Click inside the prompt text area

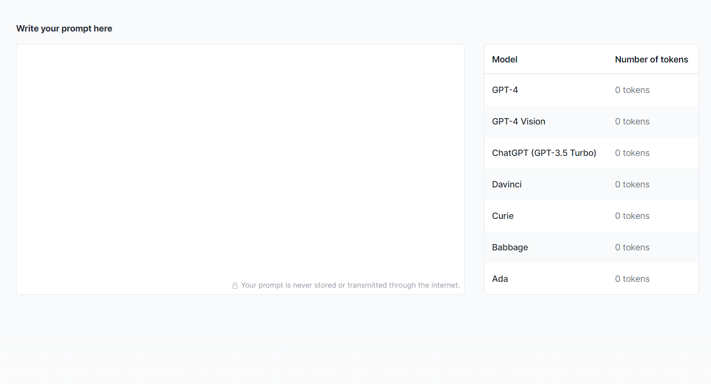240,160
